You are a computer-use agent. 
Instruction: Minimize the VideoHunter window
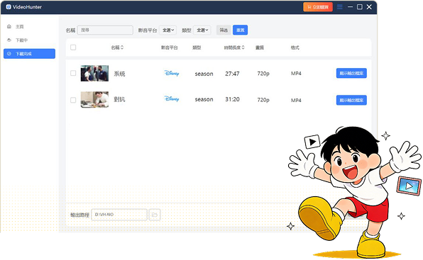click(x=350, y=6)
